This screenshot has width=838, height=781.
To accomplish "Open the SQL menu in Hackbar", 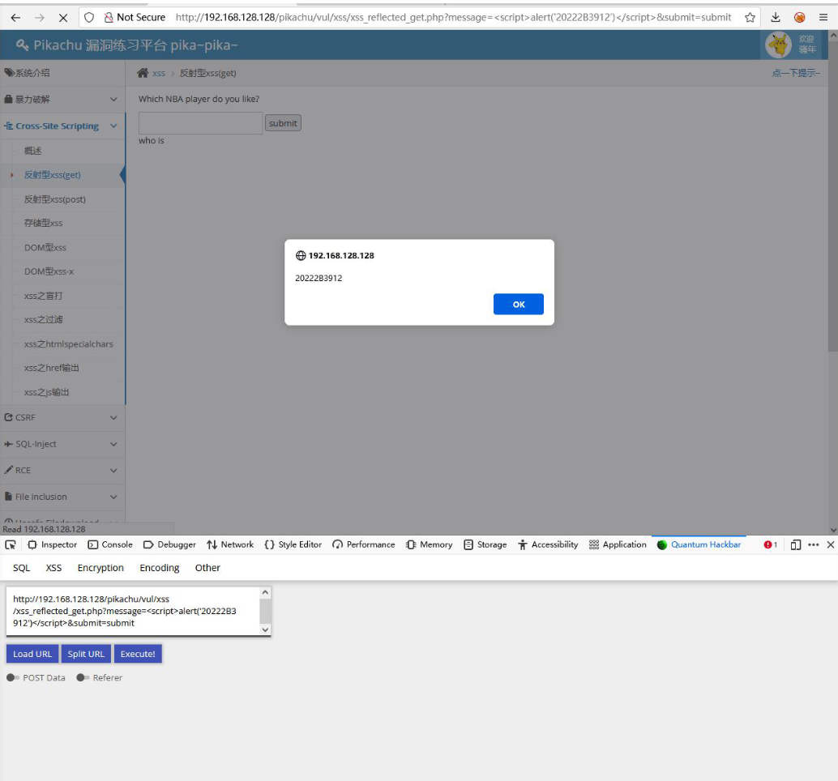I will click(x=21, y=568).
